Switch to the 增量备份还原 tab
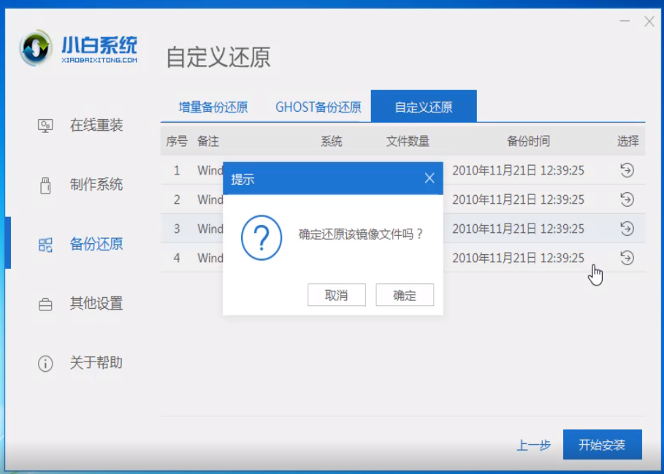Screen dimensions: 664x474 [213, 107]
